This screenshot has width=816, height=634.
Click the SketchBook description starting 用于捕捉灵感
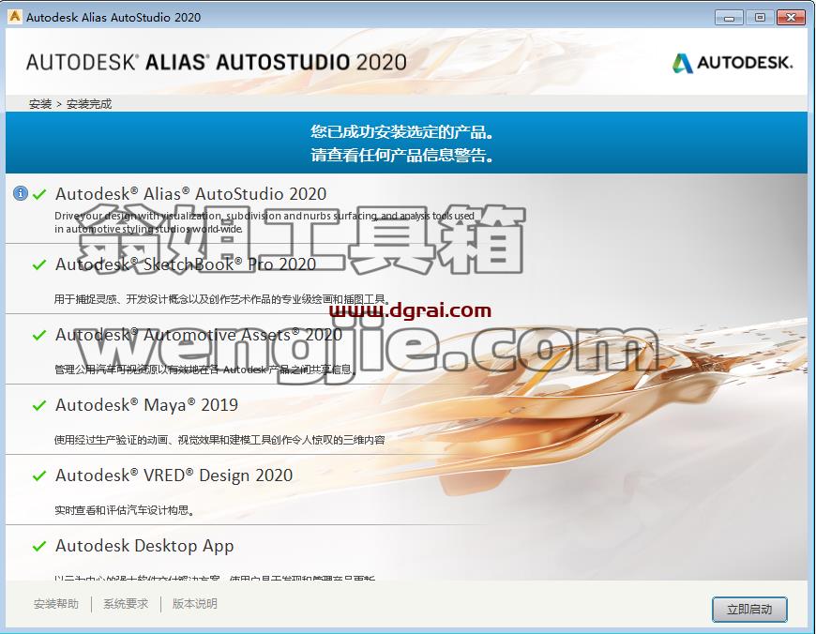(221, 299)
